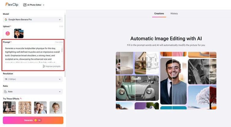The height and width of the screenshot is (127, 231).
Task: Switch to the Creations tab
Action: [x=159, y=14]
